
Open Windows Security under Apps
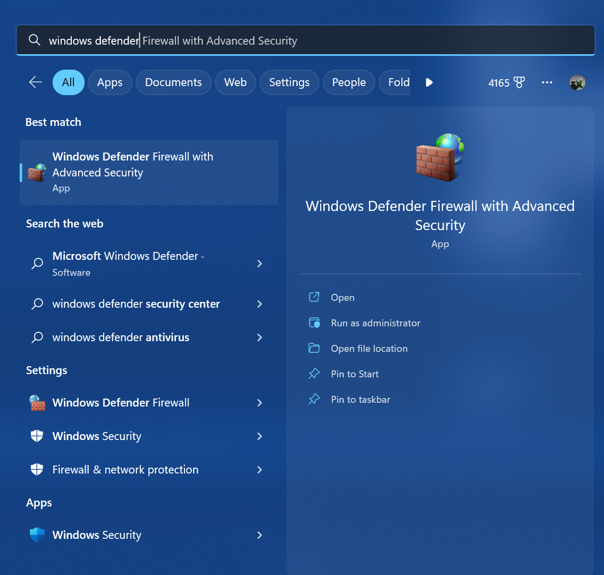[x=149, y=535]
